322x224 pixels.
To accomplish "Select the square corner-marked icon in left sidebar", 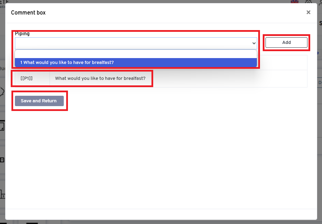I will pyautogui.click(x=2, y=126).
